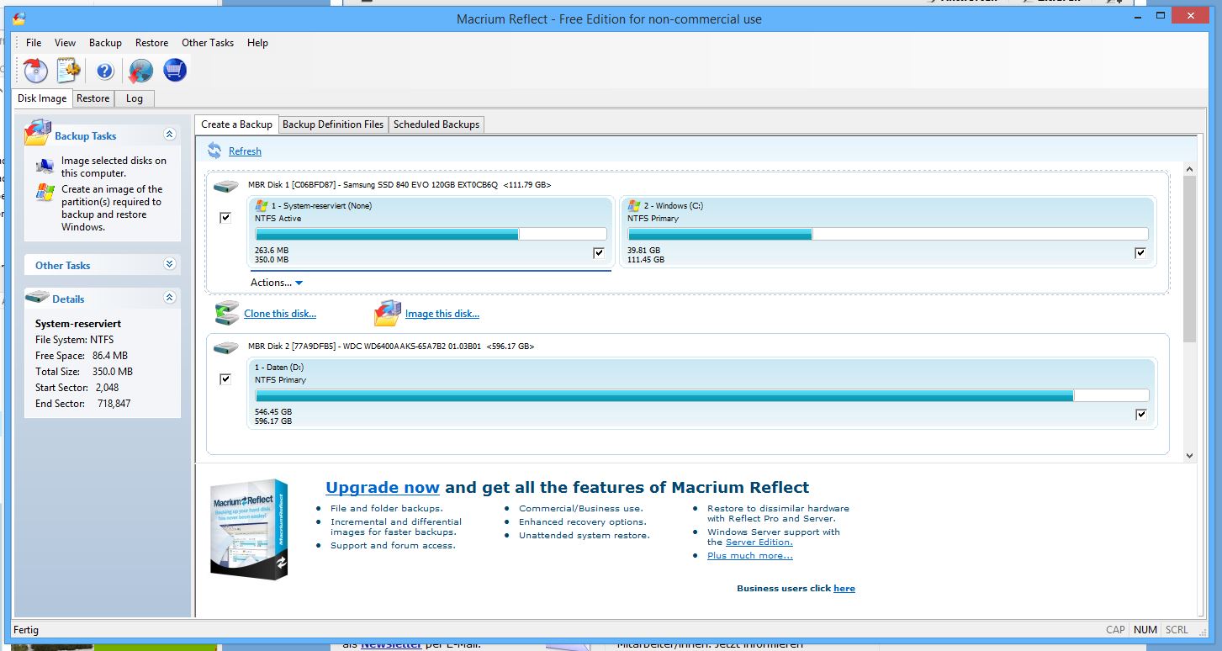Screen dimensions: 1222x651
Task: Open the File menu
Action: pyautogui.click(x=34, y=43)
